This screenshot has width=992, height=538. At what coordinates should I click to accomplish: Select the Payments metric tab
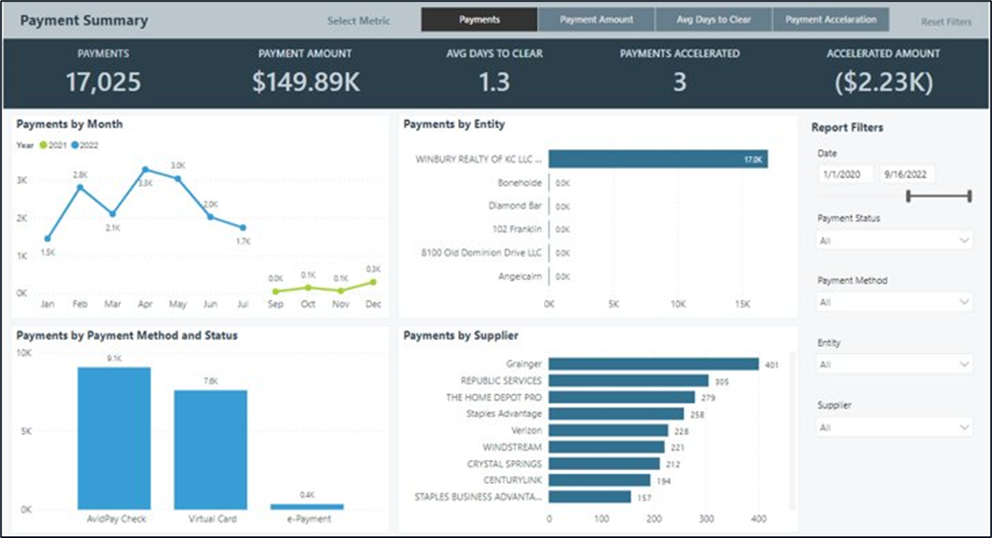(479, 20)
